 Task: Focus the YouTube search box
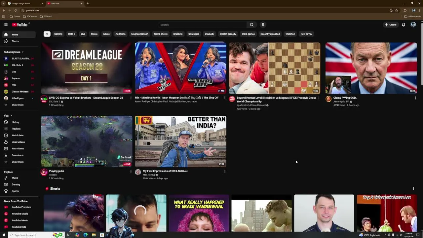point(202,25)
